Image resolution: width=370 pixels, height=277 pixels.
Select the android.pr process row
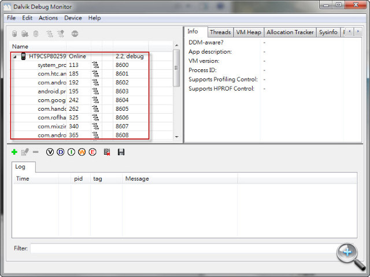click(x=91, y=91)
